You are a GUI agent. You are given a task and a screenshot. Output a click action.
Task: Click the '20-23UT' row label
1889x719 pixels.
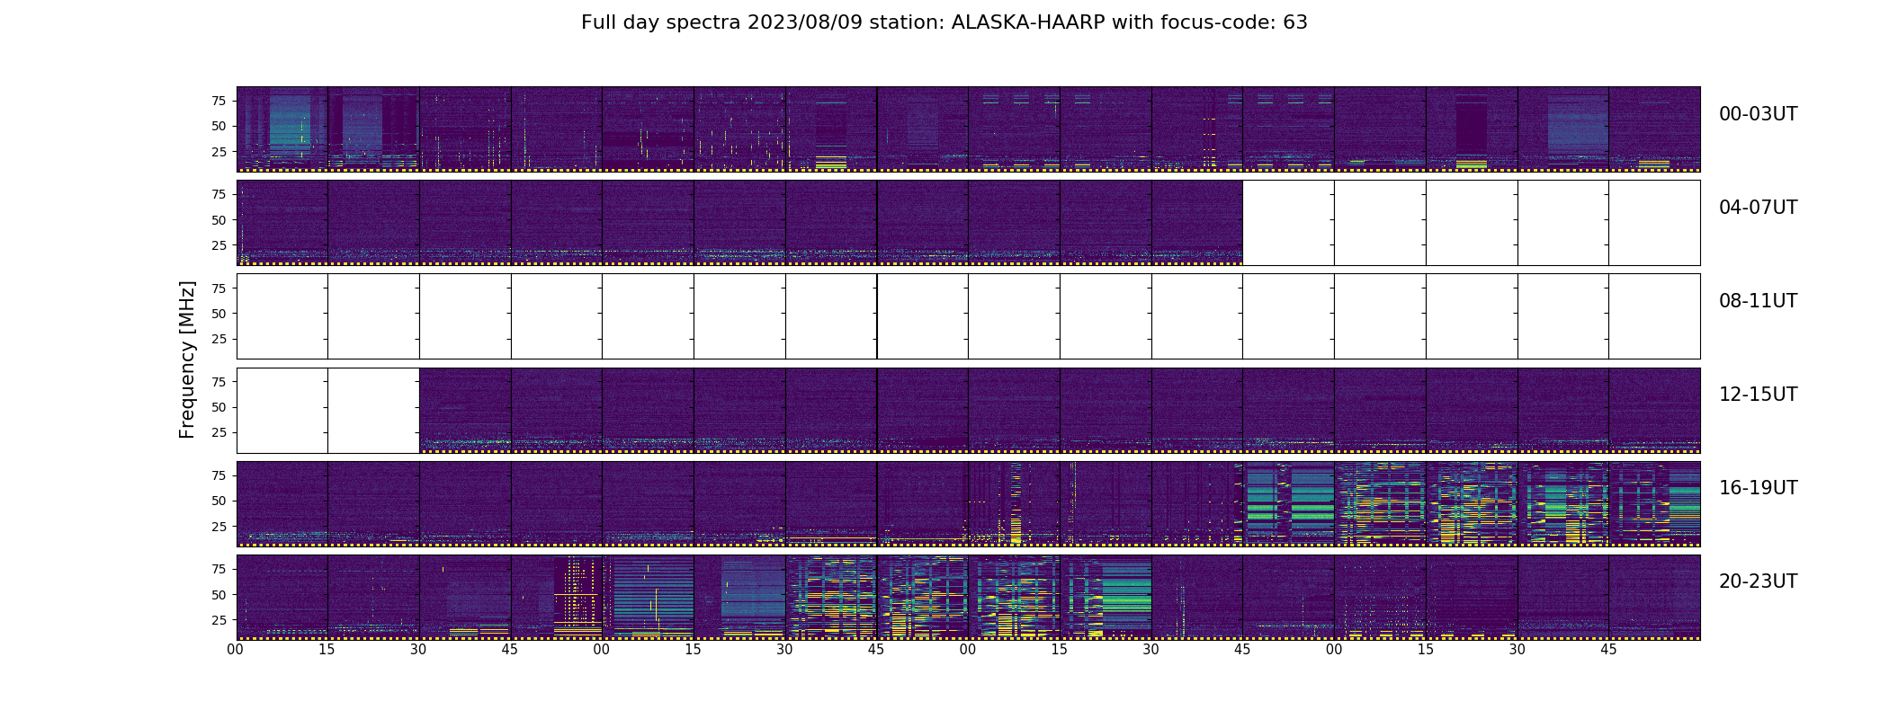[1758, 581]
